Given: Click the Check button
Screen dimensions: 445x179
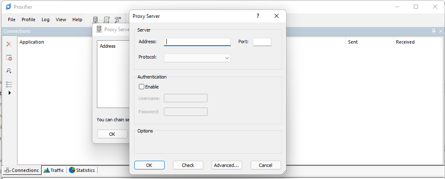Looking at the screenshot, I should tap(188, 165).
